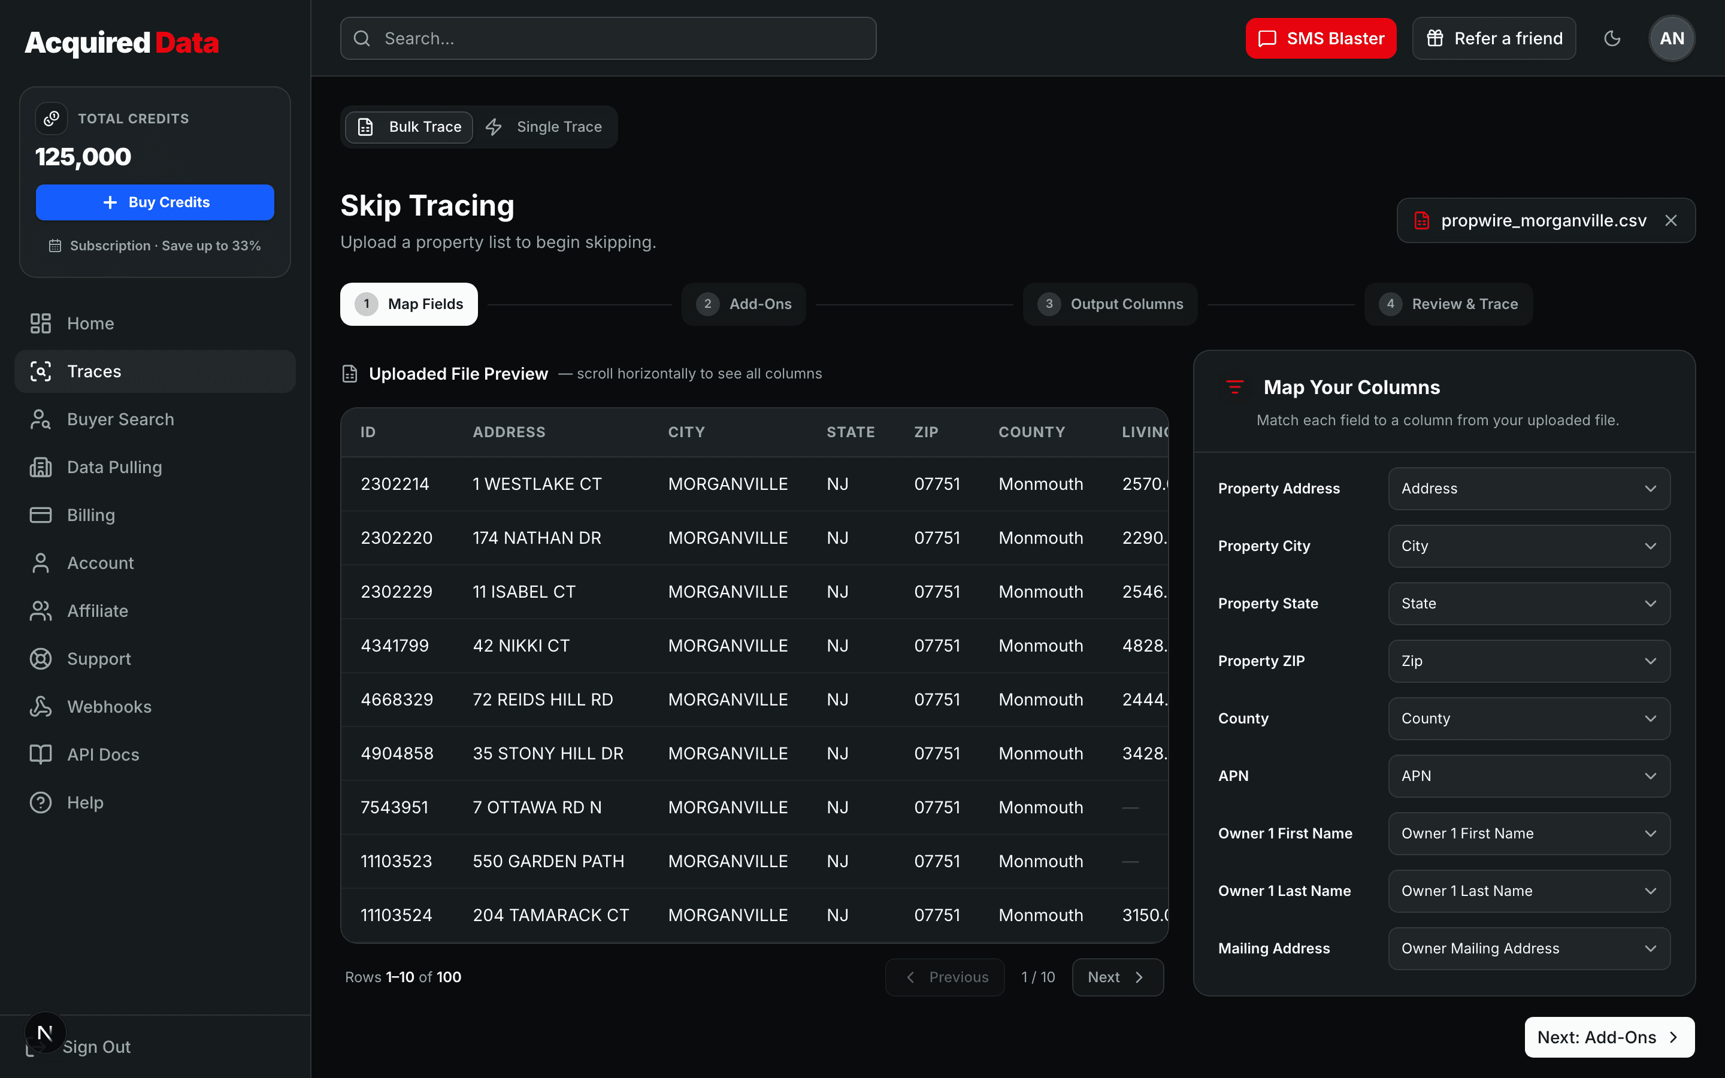
Task: Click the 204 TAMARACK CT address cell
Action: pyautogui.click(x=551, y=916)
